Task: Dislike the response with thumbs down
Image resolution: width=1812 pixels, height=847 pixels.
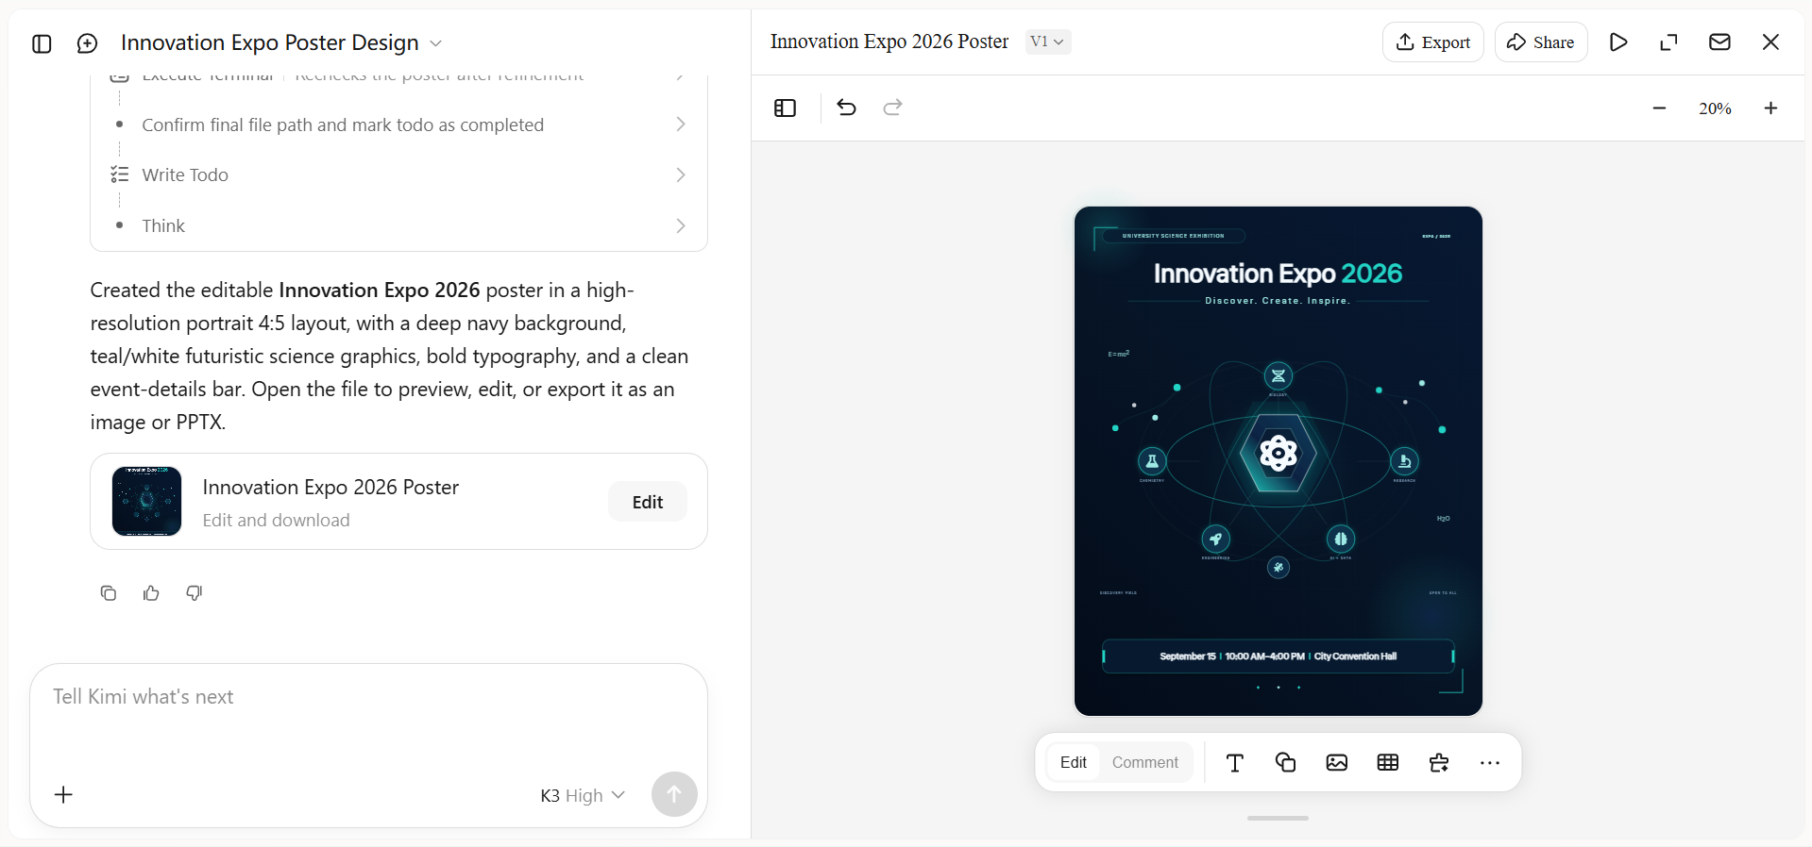Action: pos(195,592)
